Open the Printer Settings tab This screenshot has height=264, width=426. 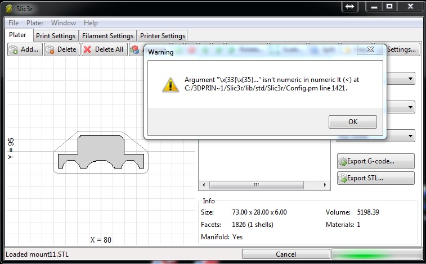point(163,36)
